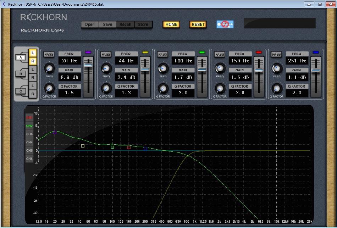This screenshot has height=228, width=337.
Task: Select input group B
Action: [21, 74]
